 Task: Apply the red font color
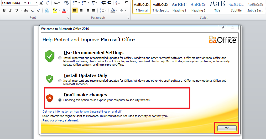coord(64,10)
